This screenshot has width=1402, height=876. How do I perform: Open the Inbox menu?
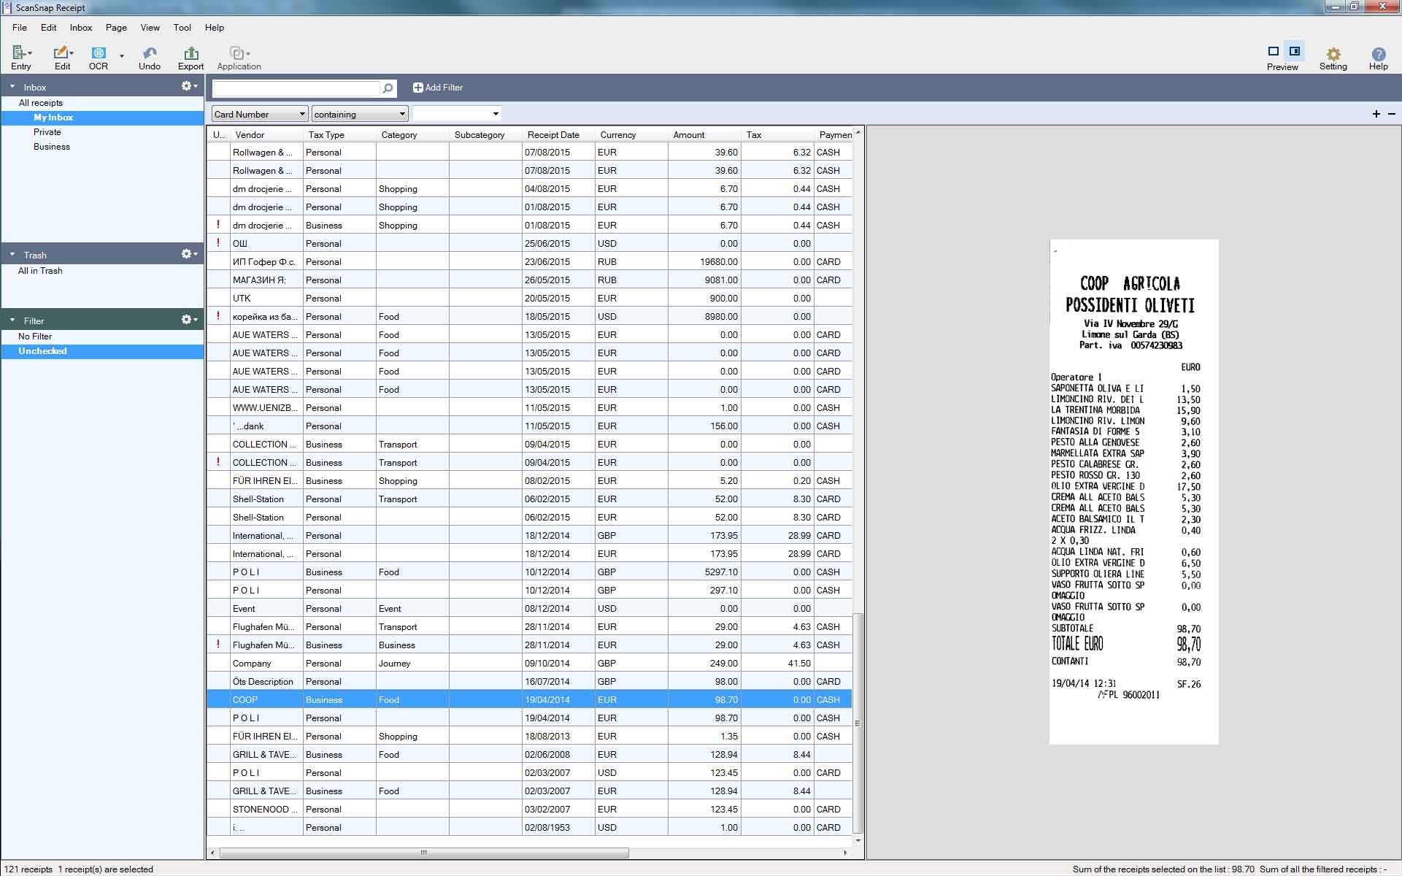click(x=81, y=28)
